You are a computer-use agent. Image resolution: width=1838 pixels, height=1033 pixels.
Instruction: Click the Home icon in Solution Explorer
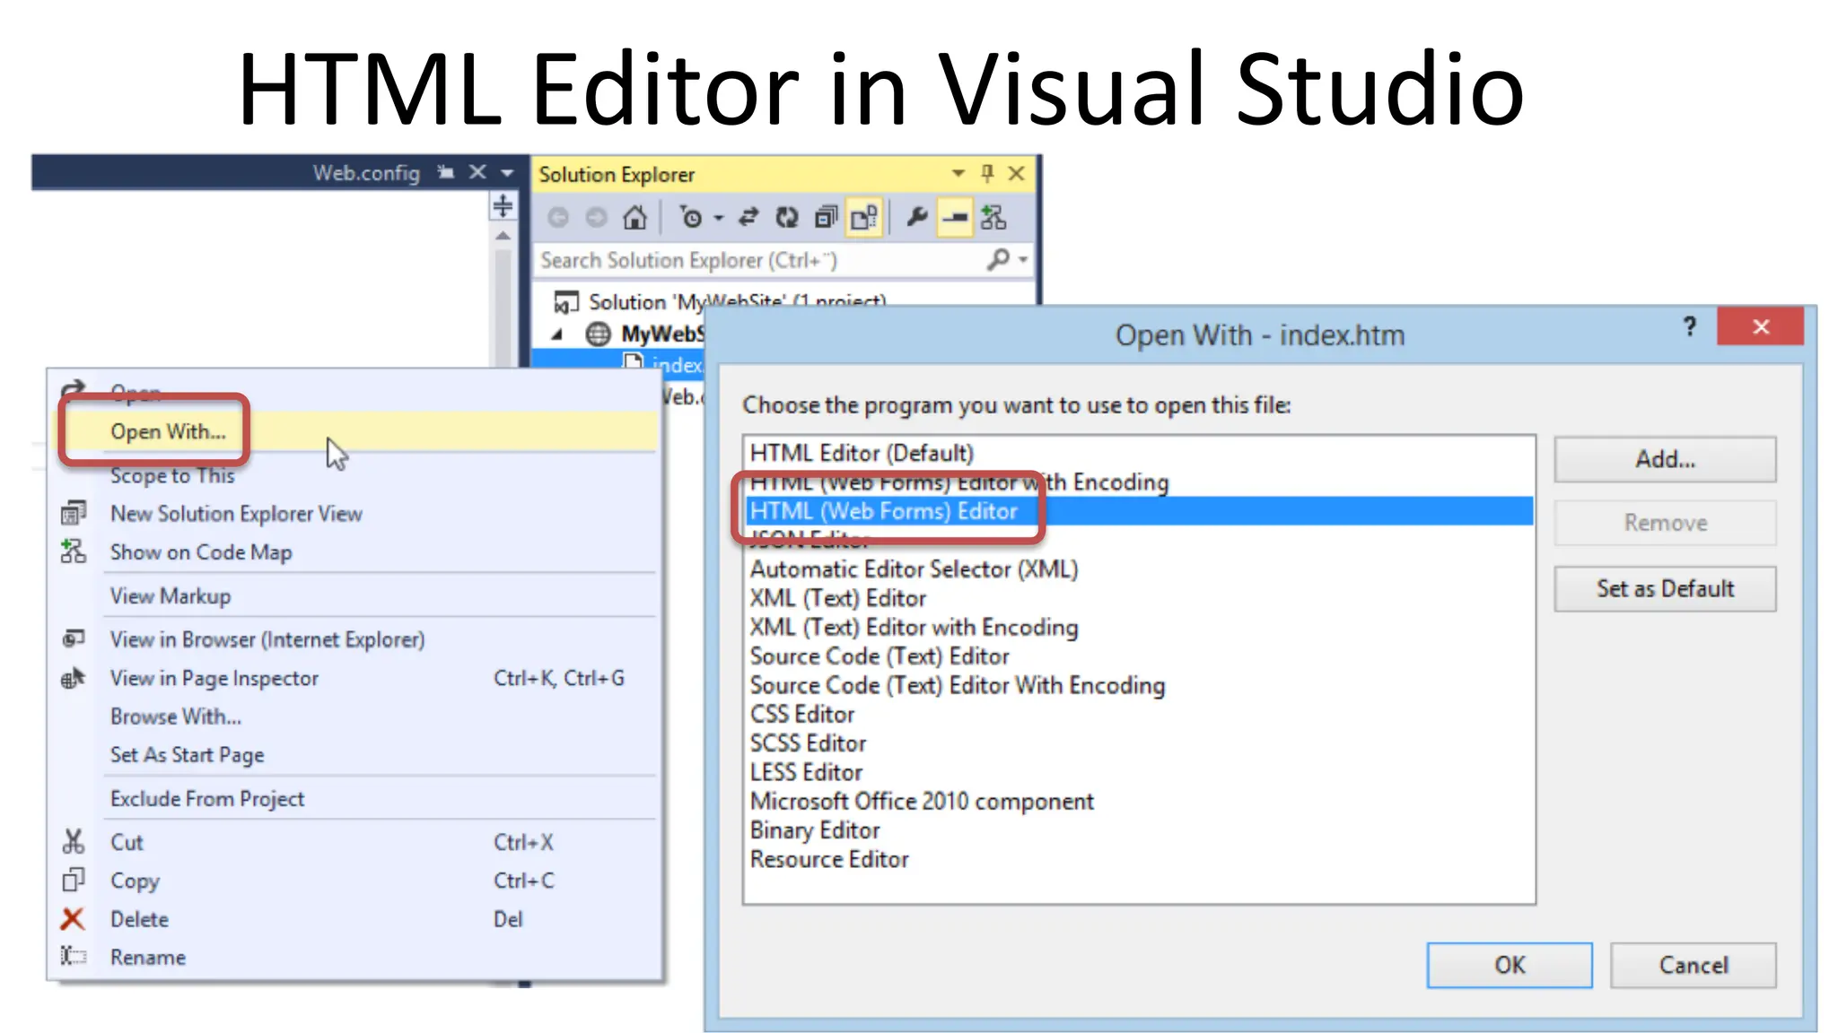pyautogui.click(x=635, y=218)
